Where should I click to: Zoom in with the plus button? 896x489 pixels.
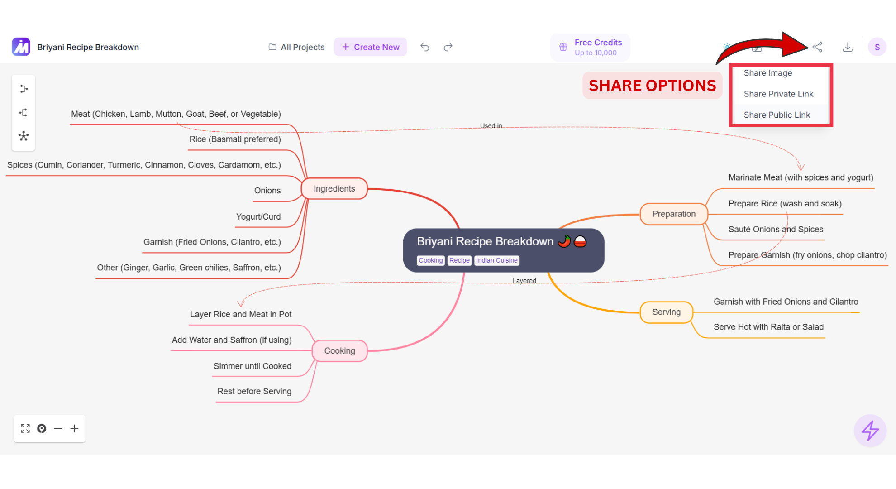pos(74,428)
